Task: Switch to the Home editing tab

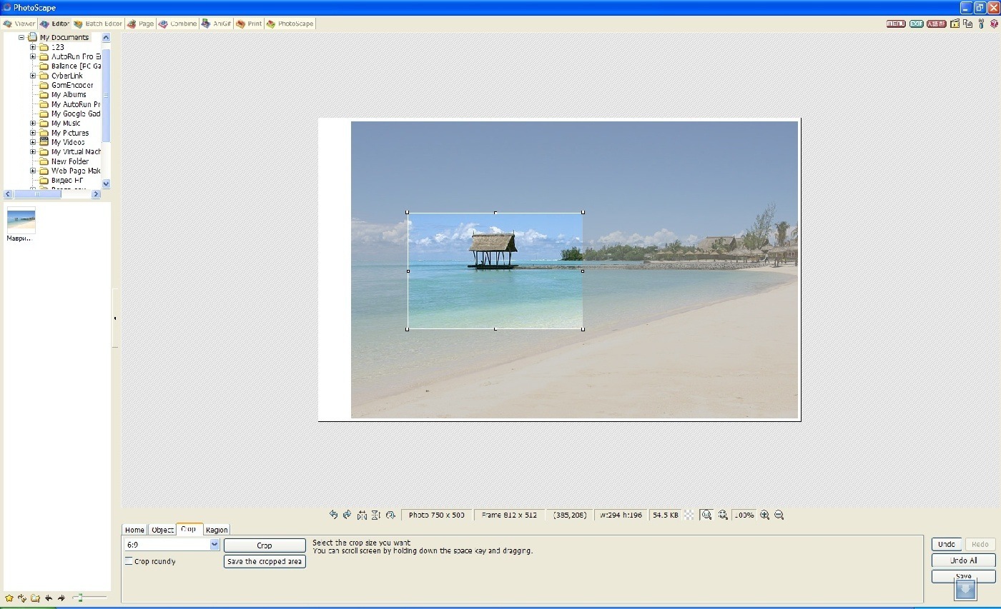Action: tap(134, 530)
